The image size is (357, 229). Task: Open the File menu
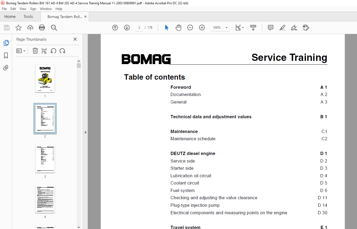(x=4, y=9)
